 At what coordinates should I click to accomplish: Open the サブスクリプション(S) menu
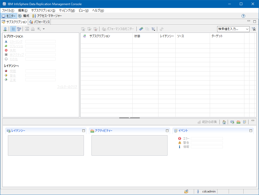click(x=43, y=11)
